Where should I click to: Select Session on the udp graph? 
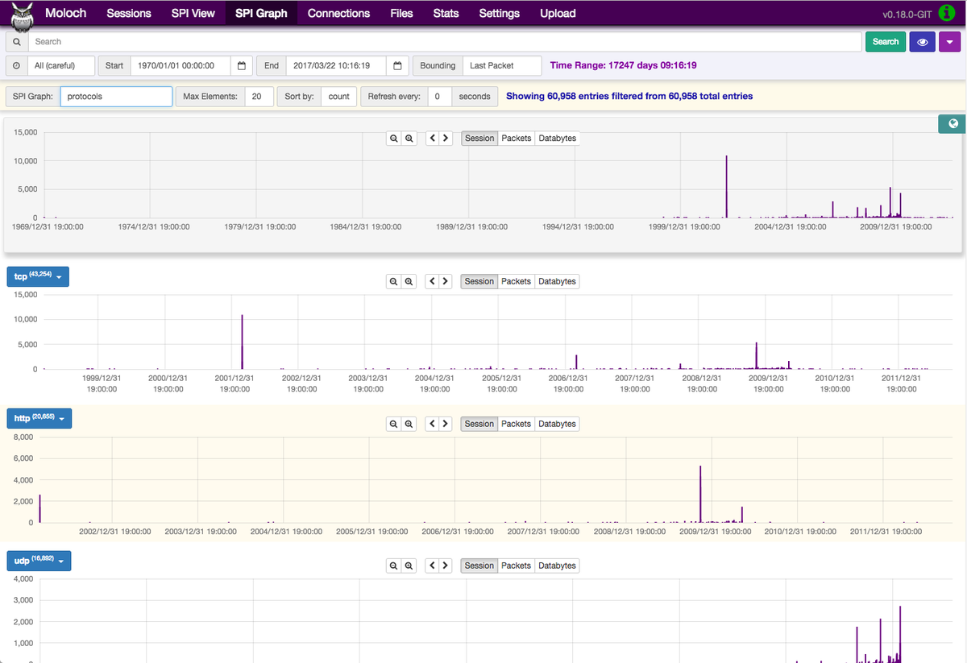click(x=479, y=566)
